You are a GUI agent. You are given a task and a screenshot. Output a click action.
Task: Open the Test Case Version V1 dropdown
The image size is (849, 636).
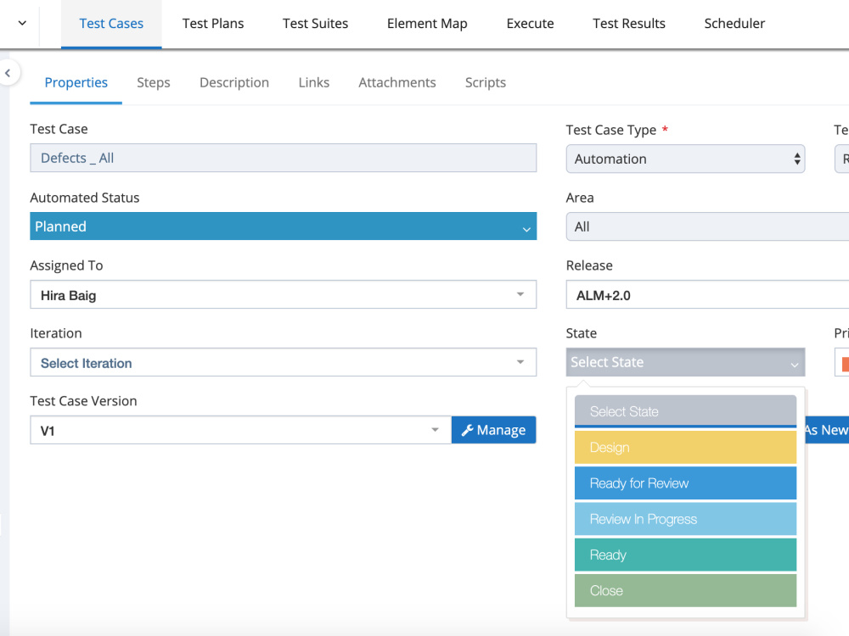click(x=240, y=431)
